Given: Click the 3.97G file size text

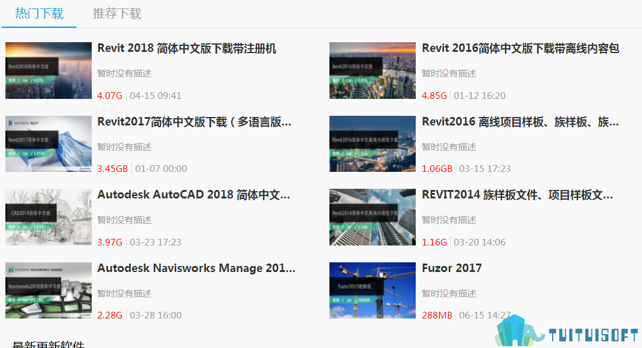Looking at the screenshot, I should [110, 242].
